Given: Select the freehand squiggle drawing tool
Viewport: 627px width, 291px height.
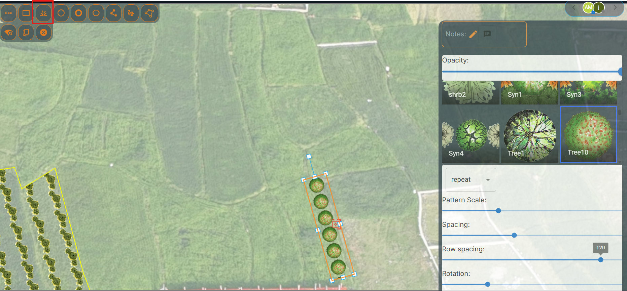Looking at the screenshot, I should coord(131,13).
